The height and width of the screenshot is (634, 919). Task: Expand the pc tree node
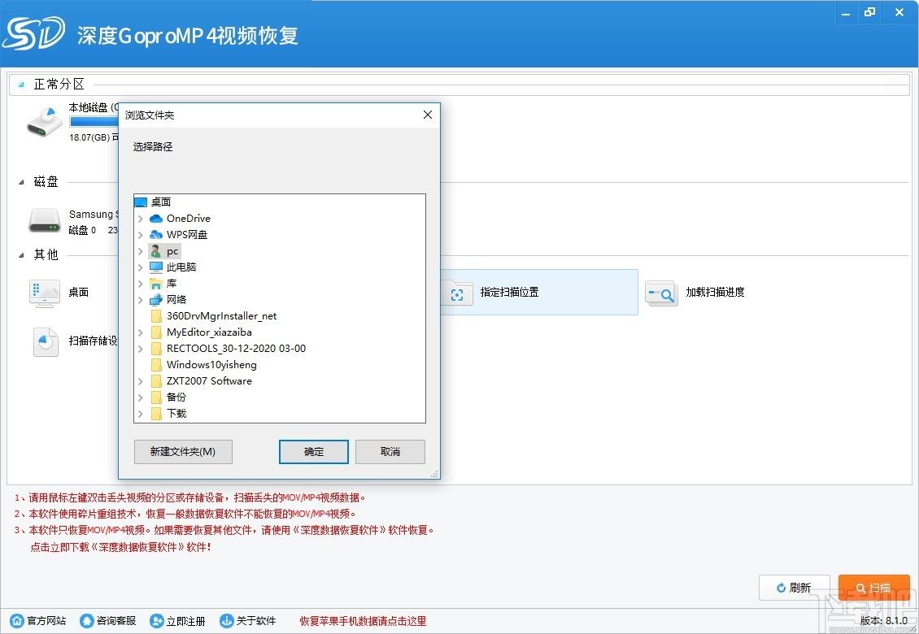click(140, 251)
